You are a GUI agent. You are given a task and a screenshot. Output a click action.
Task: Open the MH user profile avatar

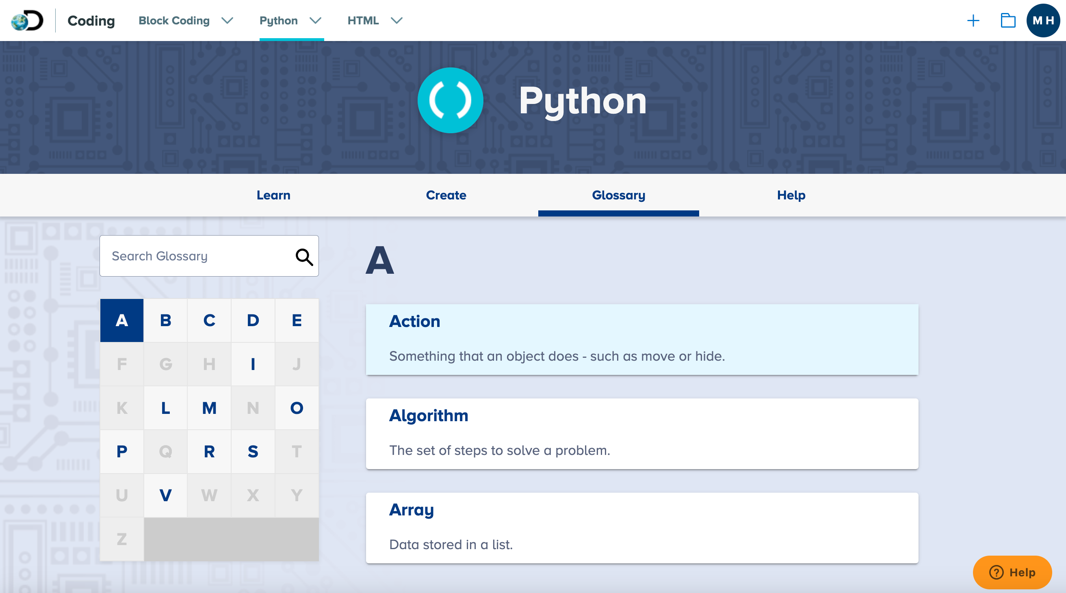pyautogui.click(x=1043, y=20)
